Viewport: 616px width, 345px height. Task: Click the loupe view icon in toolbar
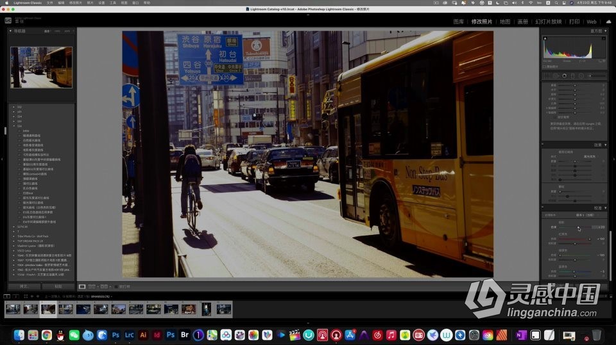[x=83, y=286]
